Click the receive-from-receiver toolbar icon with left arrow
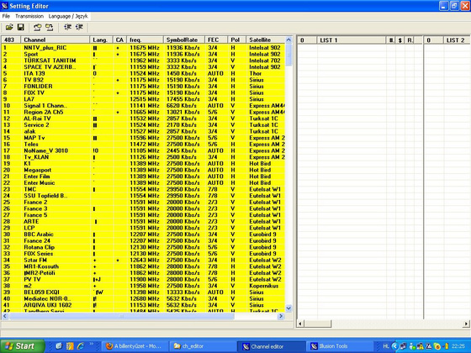Image resolution: width=471 pixels, height=353 pixels. [38, 27]
